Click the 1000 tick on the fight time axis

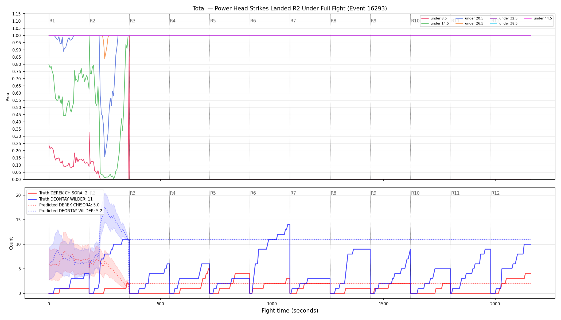coord(272,304)
